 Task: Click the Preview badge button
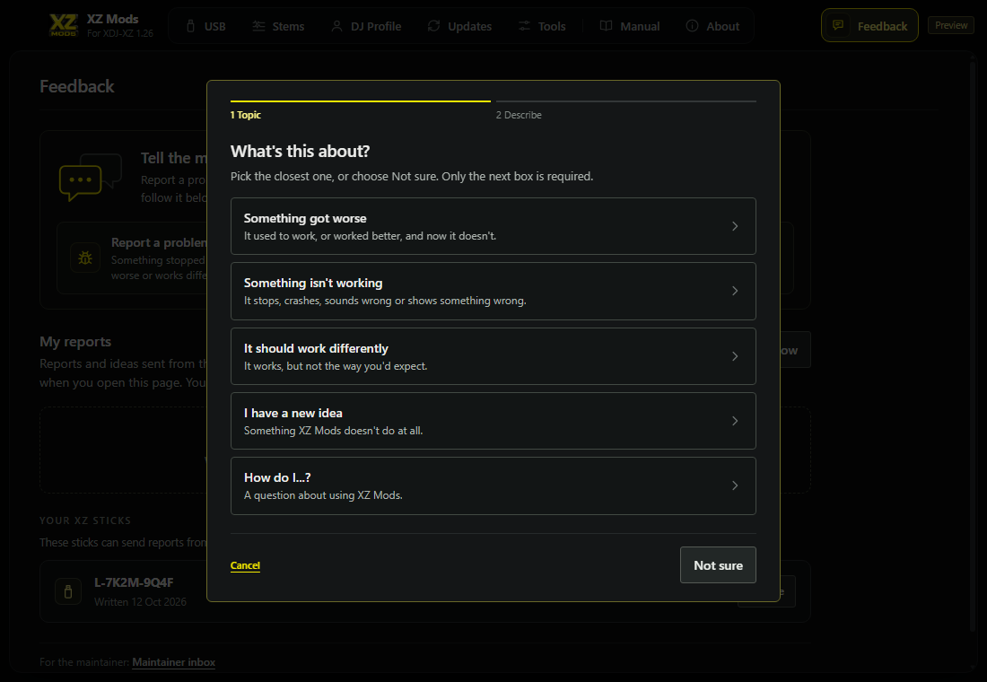click(951, 25)
